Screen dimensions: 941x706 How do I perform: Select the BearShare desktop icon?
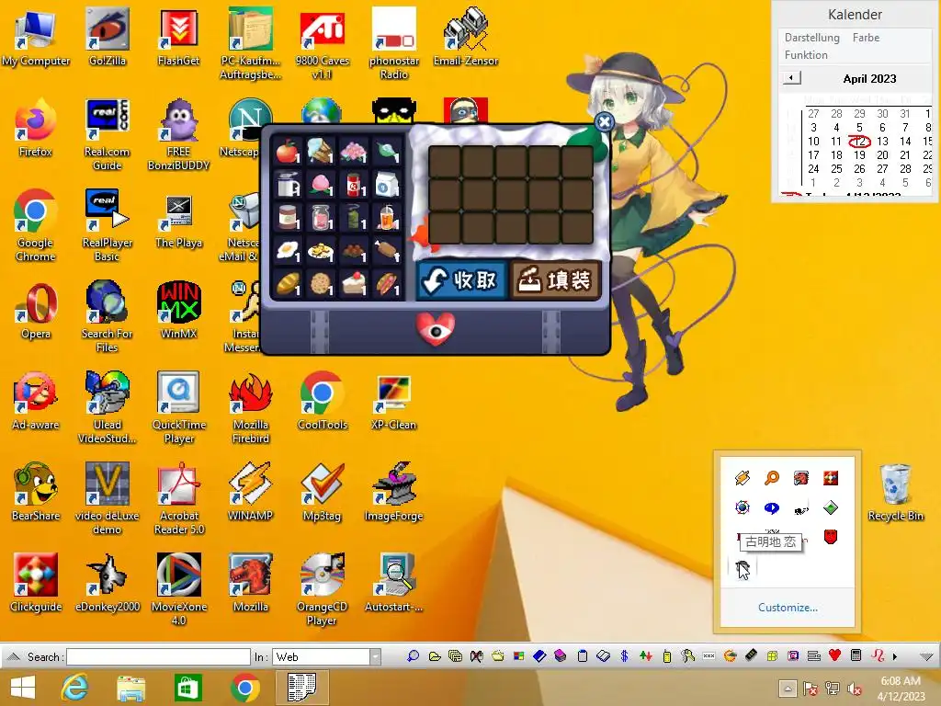tap(36, 492)
